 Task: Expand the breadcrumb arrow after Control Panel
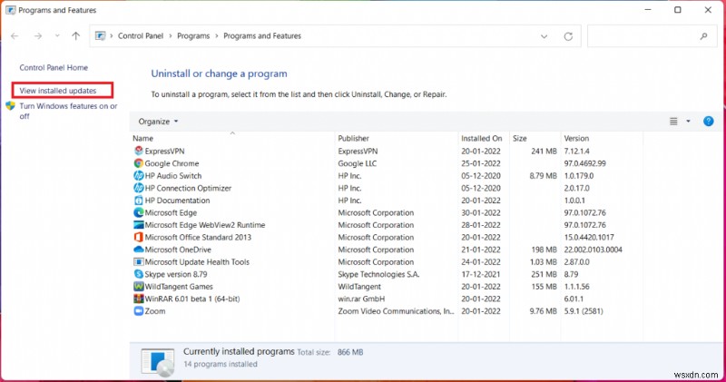point(171,36)
